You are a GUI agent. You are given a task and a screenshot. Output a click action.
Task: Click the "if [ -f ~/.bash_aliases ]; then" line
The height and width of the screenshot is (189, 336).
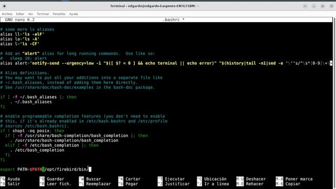click(x=38, y=97)
